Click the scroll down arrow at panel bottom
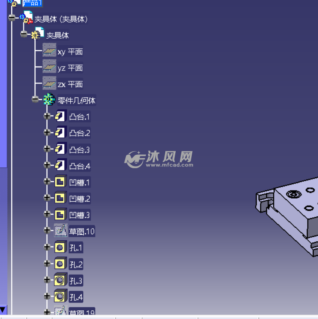This screenshot has width=318, height=319. click(3, 310)
